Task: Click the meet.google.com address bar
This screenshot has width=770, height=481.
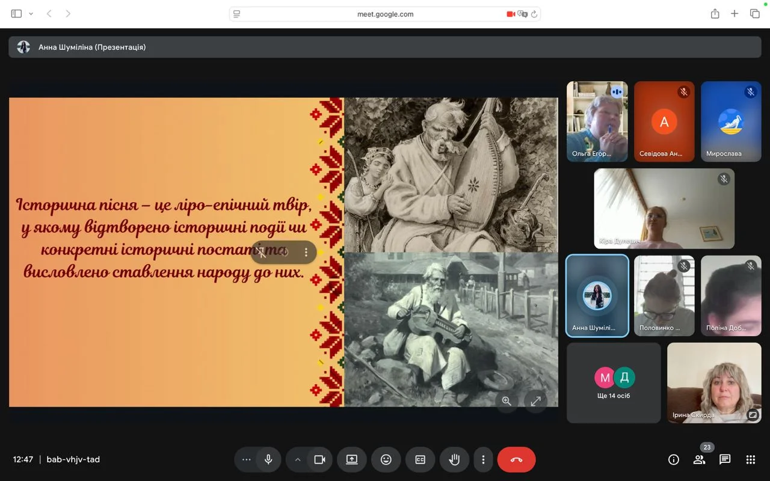Action: pos(385,14)
